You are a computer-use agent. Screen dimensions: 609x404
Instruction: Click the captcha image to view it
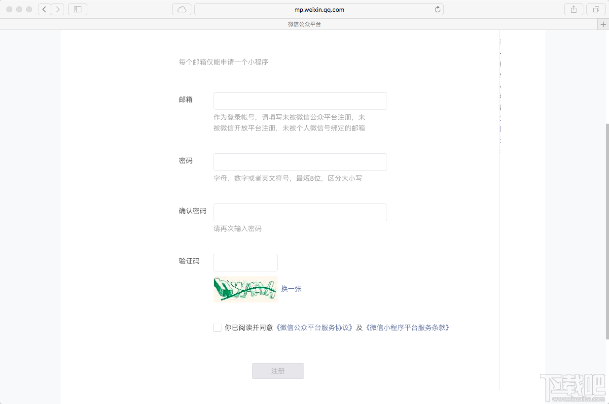(x=245, y=290)
